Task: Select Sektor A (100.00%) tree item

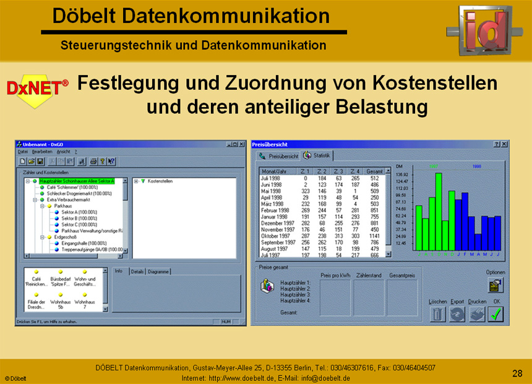Action: pos(79,212)
